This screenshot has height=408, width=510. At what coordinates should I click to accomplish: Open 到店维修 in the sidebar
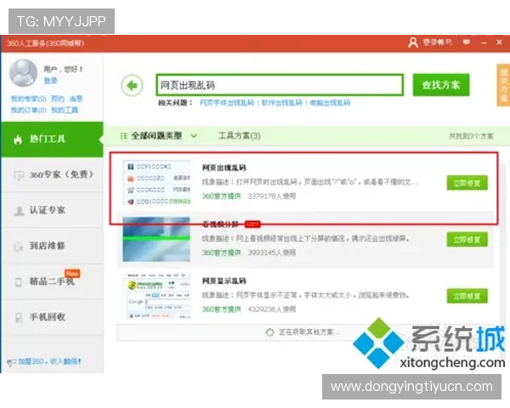(52, 246)
